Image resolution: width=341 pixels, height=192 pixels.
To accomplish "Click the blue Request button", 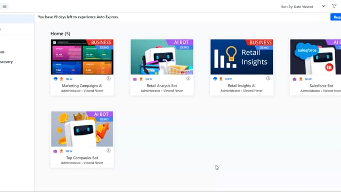I will click(336, 17).
